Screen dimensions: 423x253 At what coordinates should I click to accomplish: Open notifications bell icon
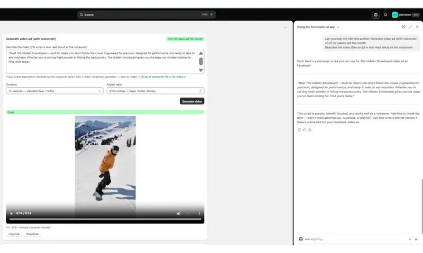(x=385, y=15)
